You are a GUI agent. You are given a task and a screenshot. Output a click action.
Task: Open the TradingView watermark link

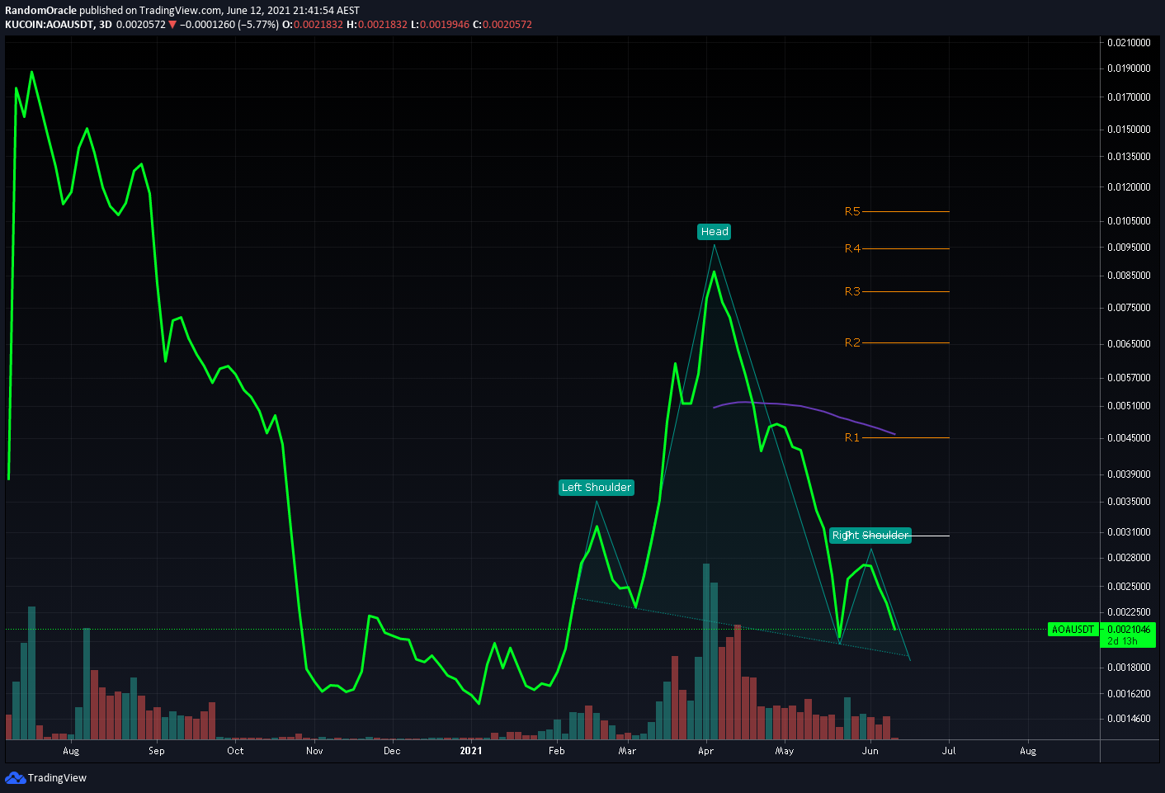46,777
